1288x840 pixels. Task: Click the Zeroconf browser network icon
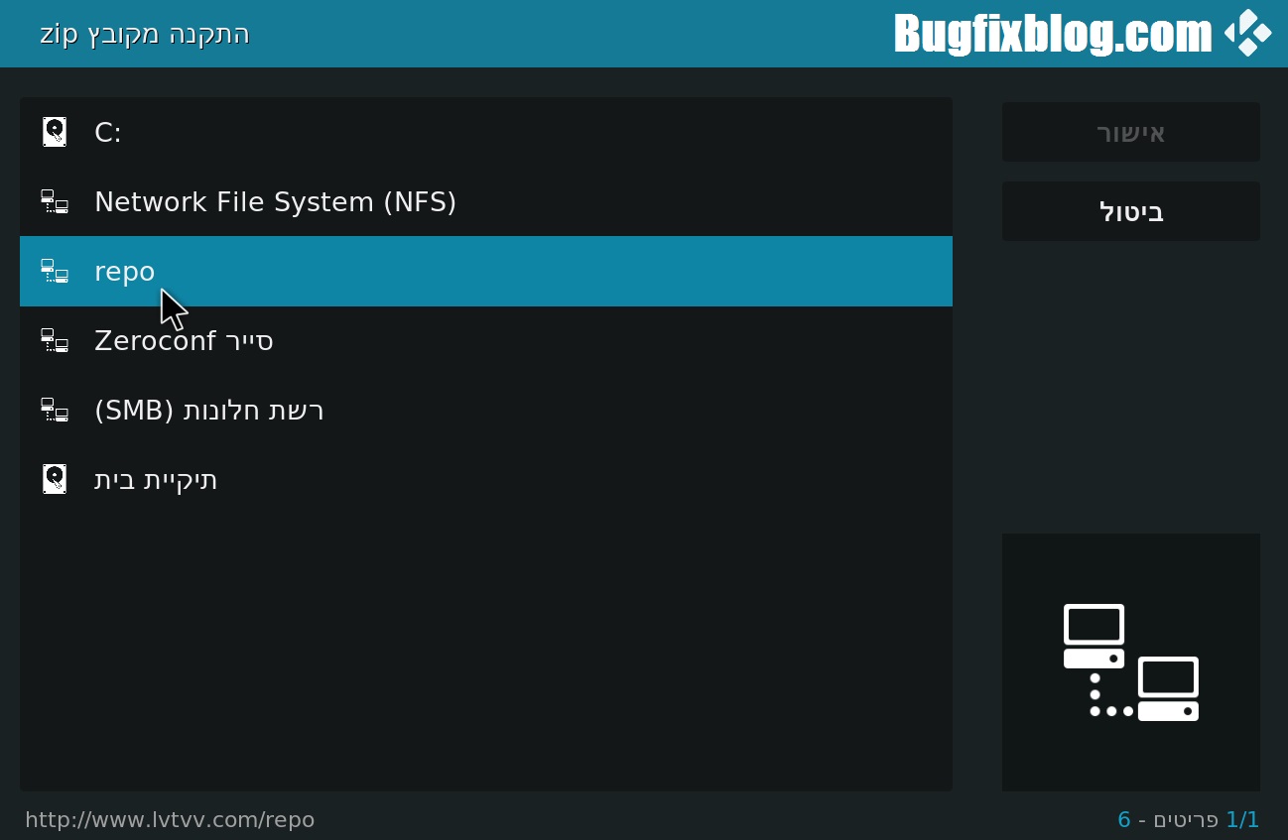55,340
